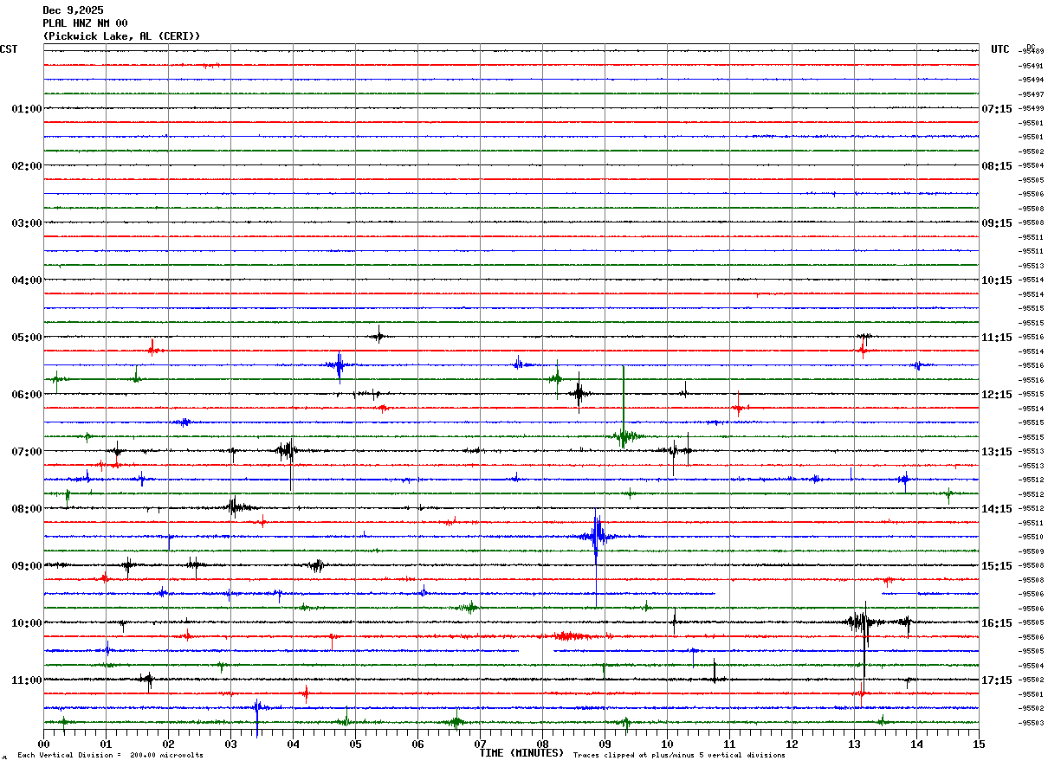
Task: Click the tall green spike event before 07:00
Action: [x=624, y=407]
